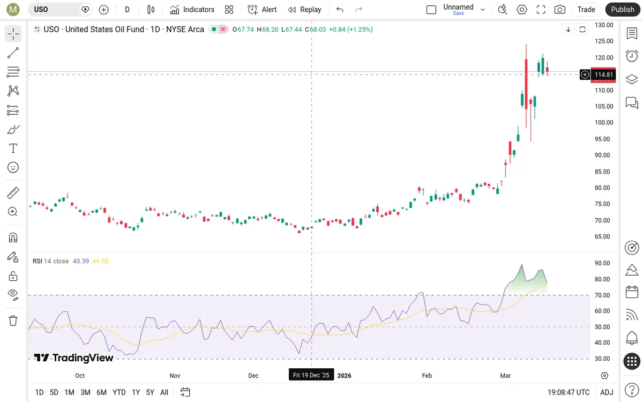643x402 pixels.
Task: Publish the chart idea
Action: [x=623, y=9]
